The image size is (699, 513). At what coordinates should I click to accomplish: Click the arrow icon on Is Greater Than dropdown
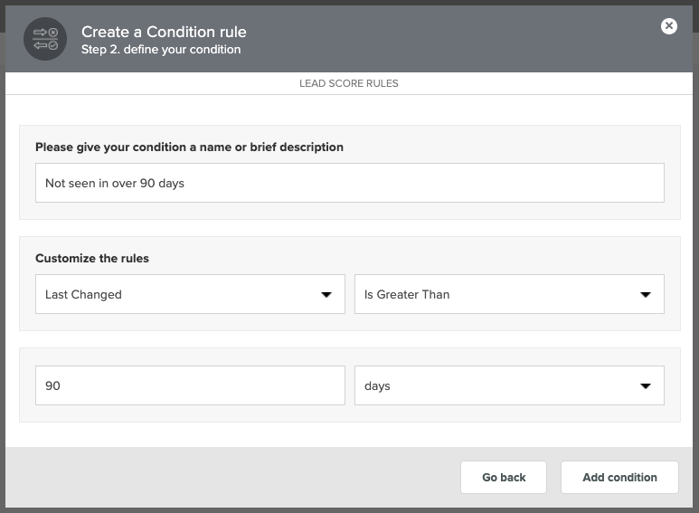pyautogui.click(x=645, y=294)
